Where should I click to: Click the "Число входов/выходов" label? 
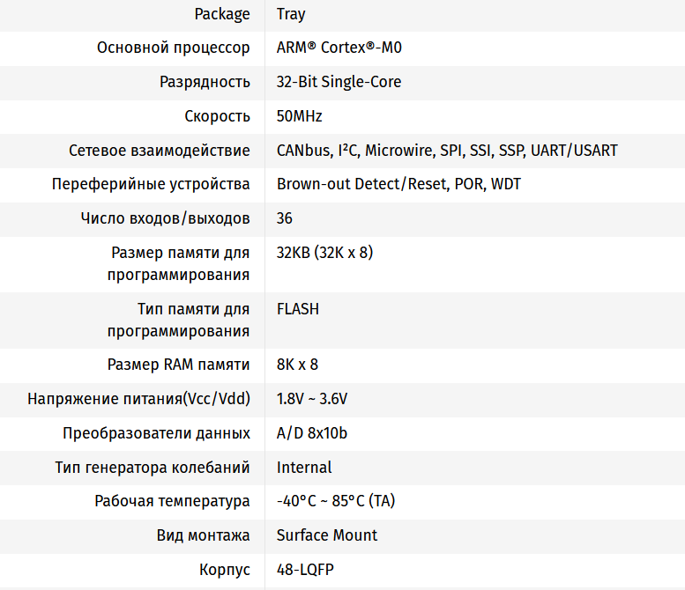(x=165, y=218)
